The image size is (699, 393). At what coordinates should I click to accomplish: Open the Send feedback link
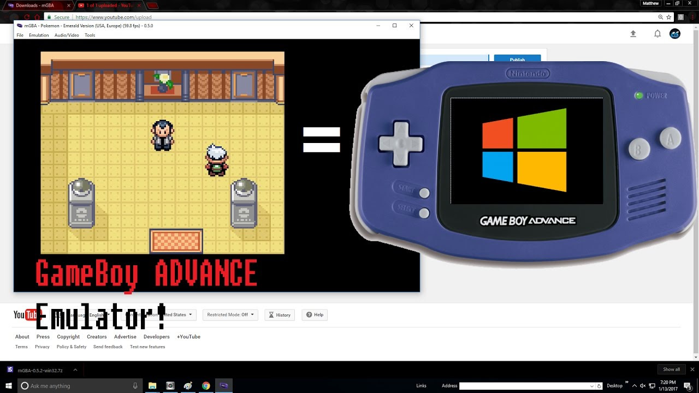click(108, 347)
